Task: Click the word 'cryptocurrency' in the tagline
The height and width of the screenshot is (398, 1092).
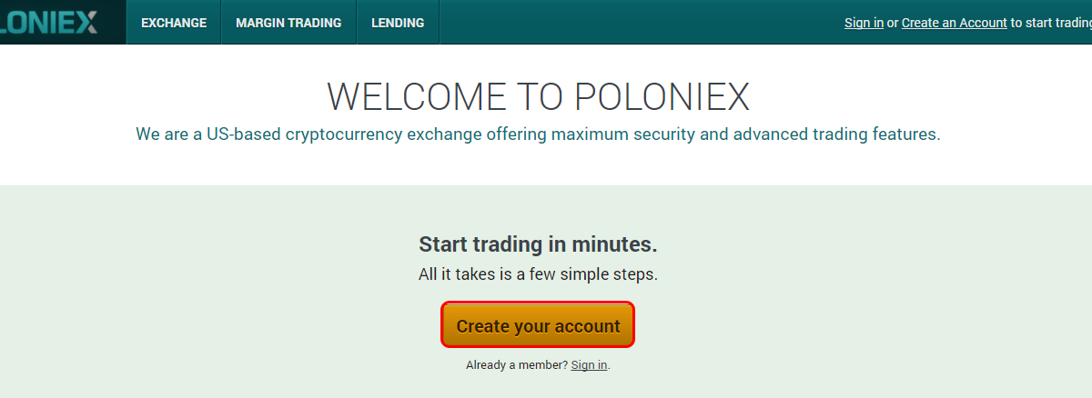Action: pos(343,134)
